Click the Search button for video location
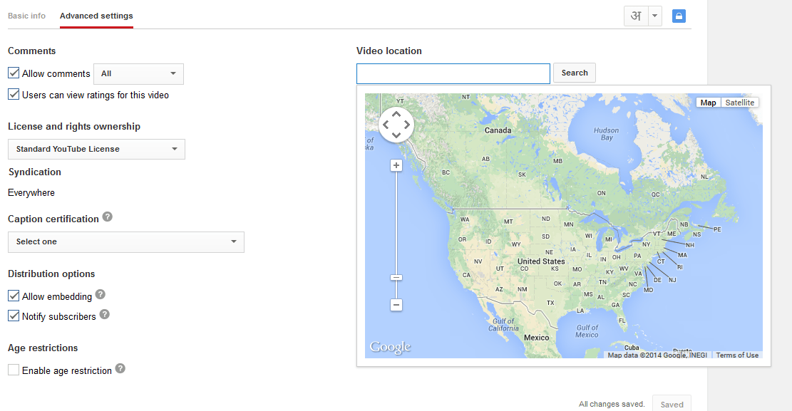Viewport: 792px width, 411px height. [x=574, y=72]
